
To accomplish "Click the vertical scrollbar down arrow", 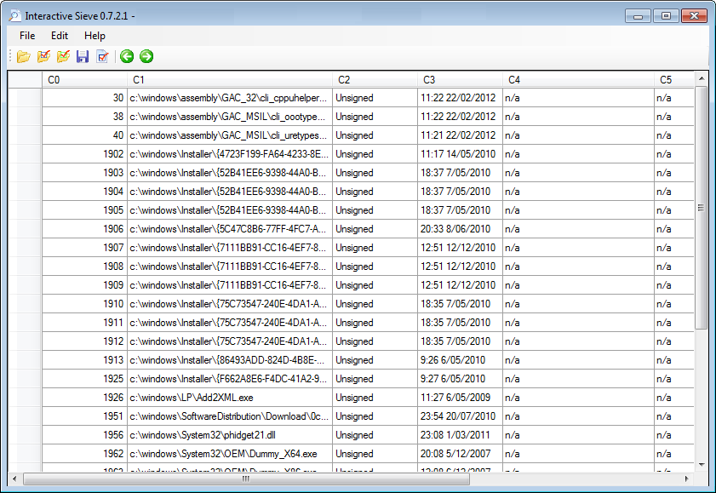I will pos(702,464).
